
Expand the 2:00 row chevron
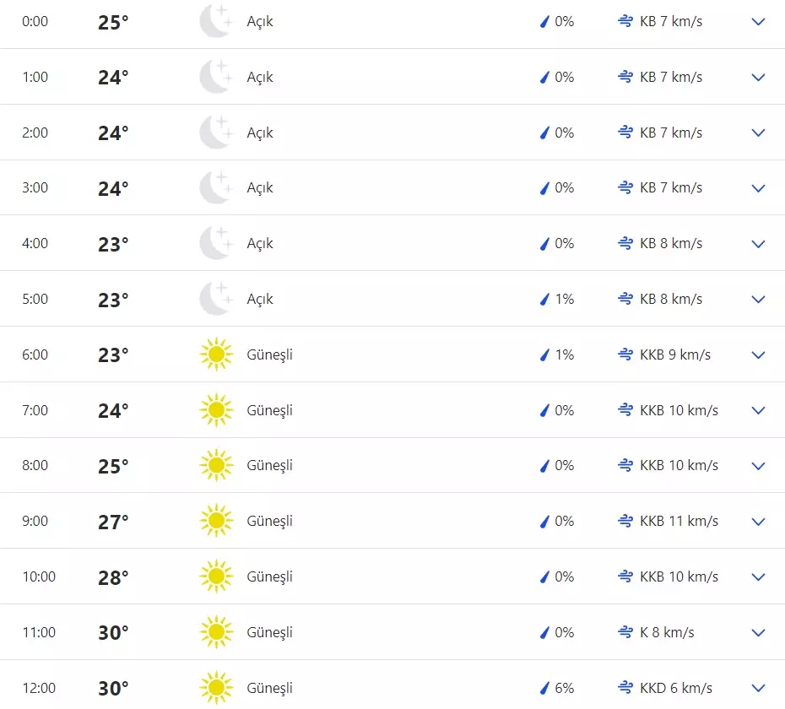758,133
